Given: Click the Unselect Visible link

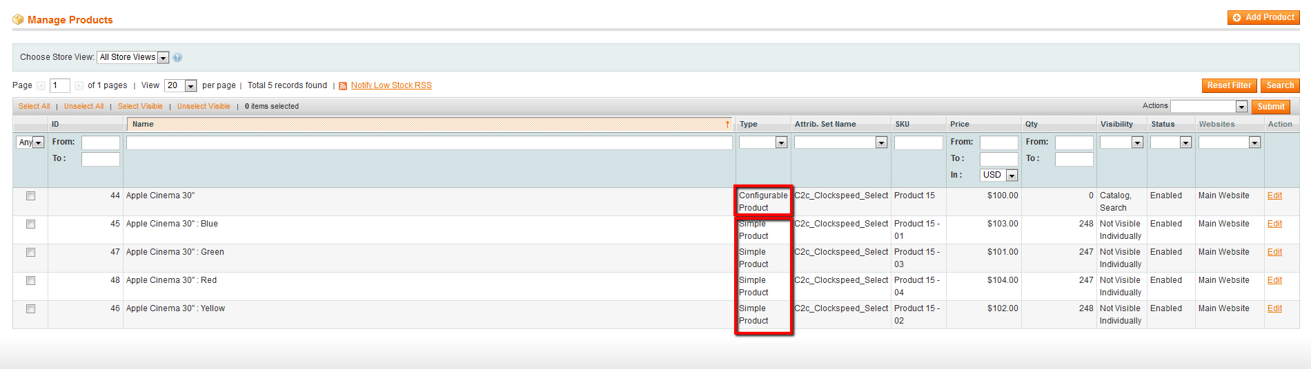Looking at the screenshot, I should 204,107.
